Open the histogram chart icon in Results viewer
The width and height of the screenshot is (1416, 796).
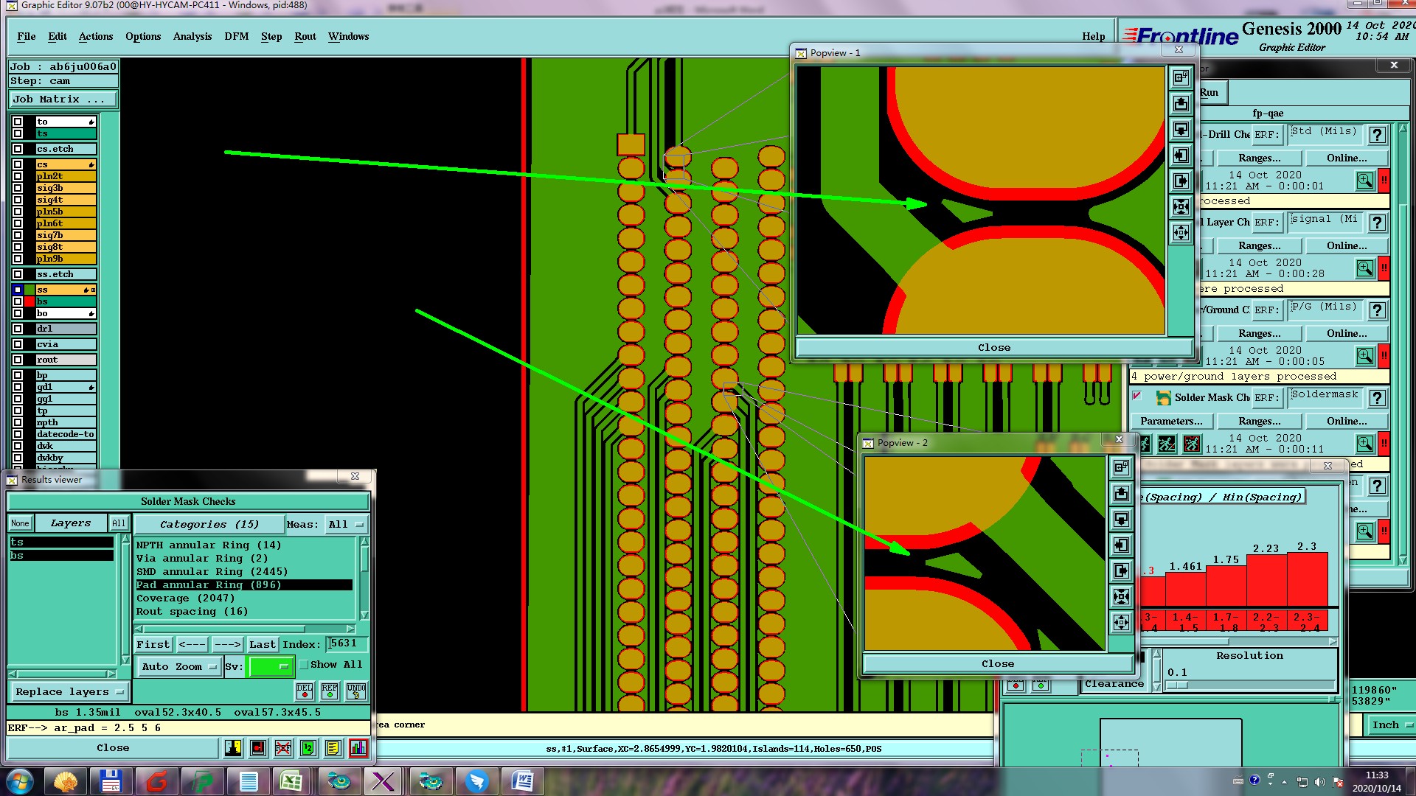358,748
